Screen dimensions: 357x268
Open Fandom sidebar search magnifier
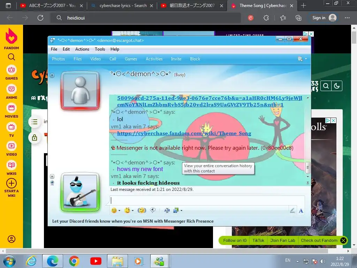tap(12, 57)
